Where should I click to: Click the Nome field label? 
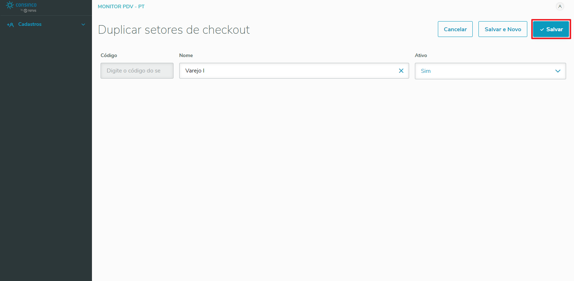click(186, 55)
